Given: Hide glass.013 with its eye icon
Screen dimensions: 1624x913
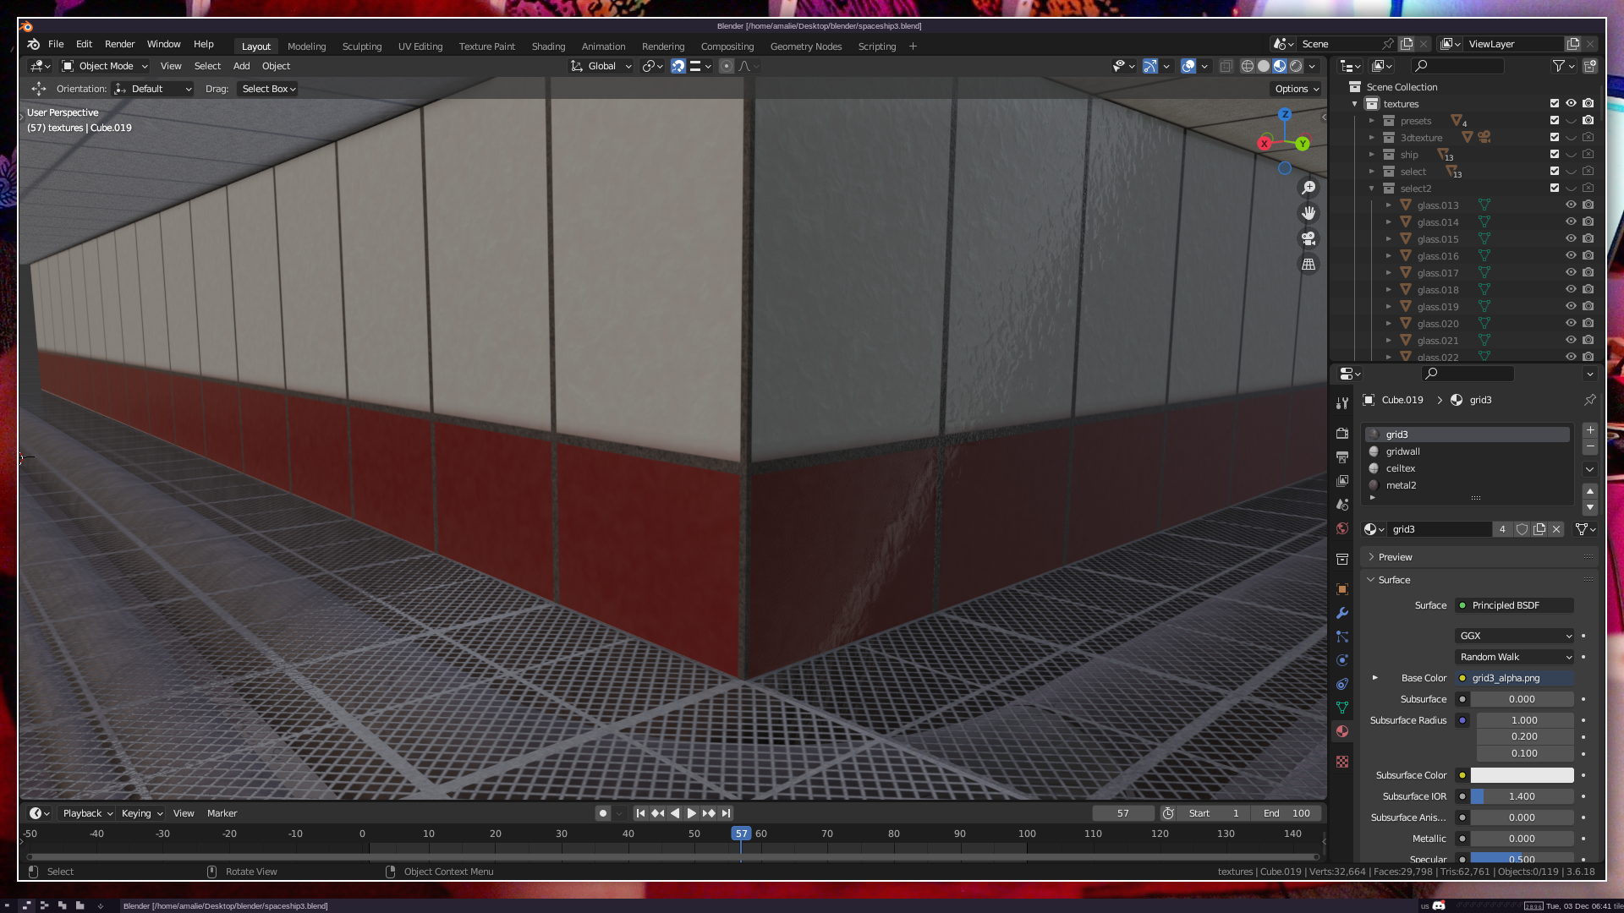Looking at the screenshot, I should coord(1571,205).
